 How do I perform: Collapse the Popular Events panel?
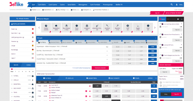pos(33,24)
